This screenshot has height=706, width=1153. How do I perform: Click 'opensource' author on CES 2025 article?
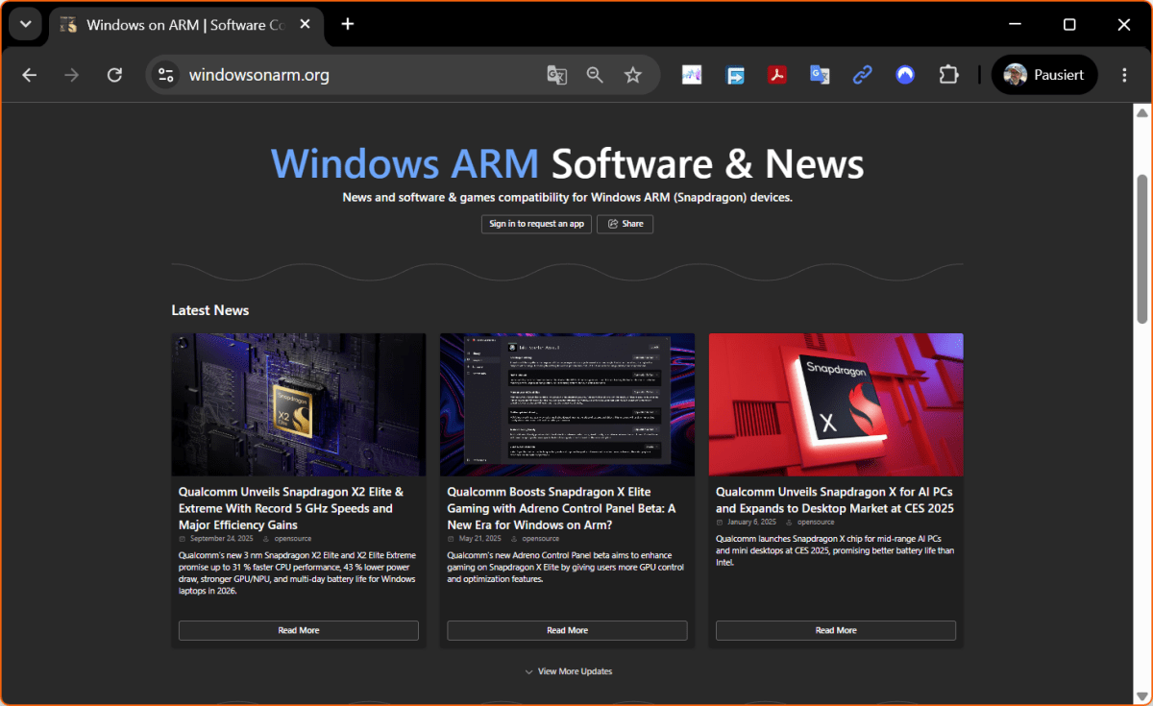point(816,523)
